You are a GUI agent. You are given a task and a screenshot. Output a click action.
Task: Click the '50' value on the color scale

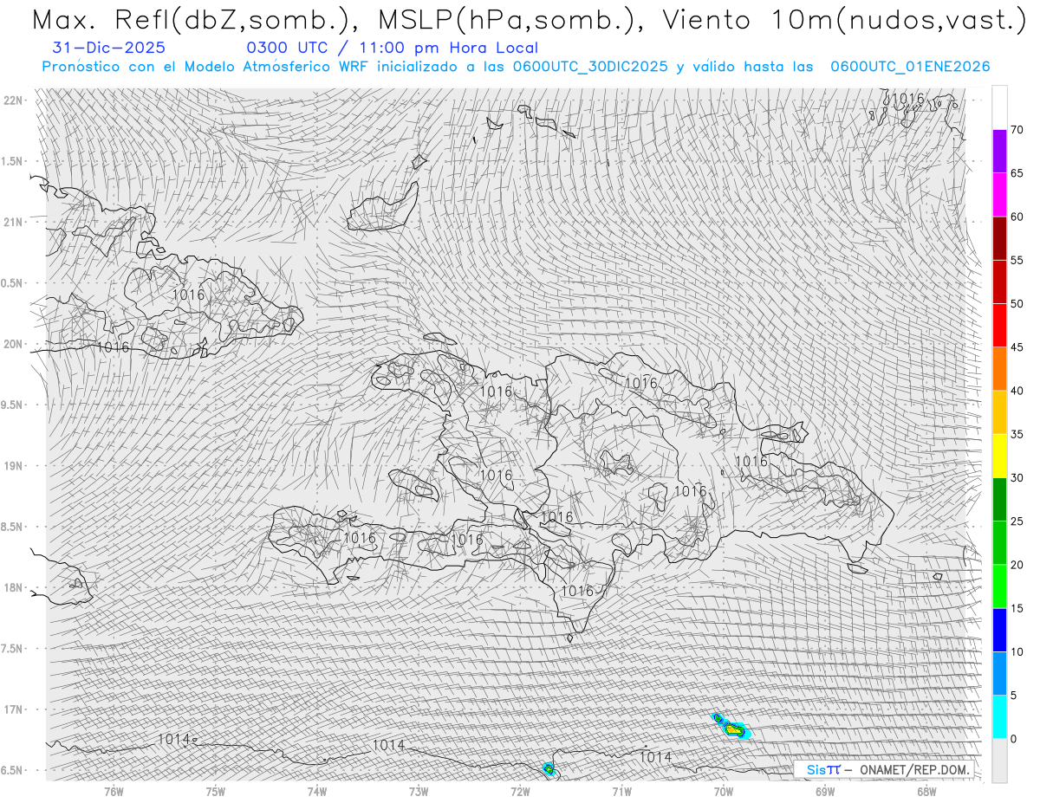point(1017,304)
